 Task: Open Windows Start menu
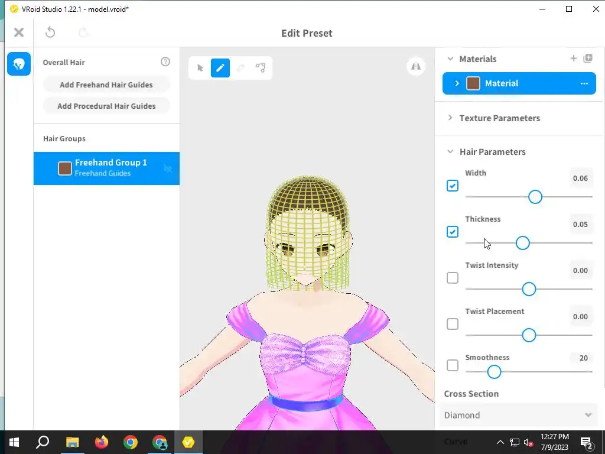(14, 442)
